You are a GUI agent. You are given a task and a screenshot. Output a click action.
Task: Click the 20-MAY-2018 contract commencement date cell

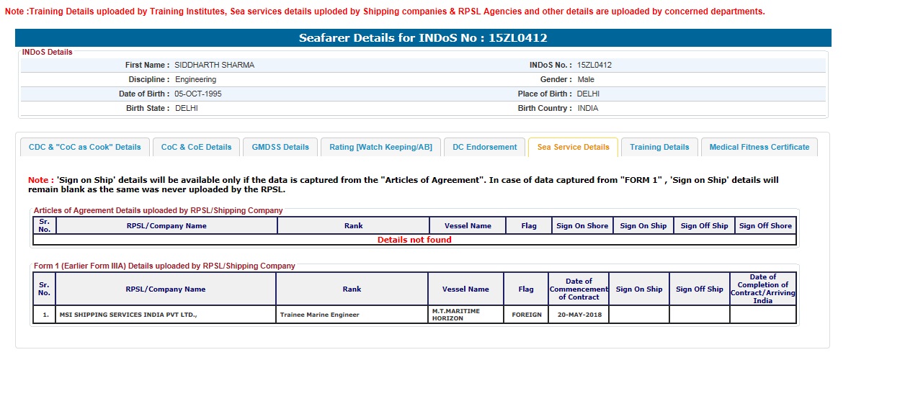[579, 315]
